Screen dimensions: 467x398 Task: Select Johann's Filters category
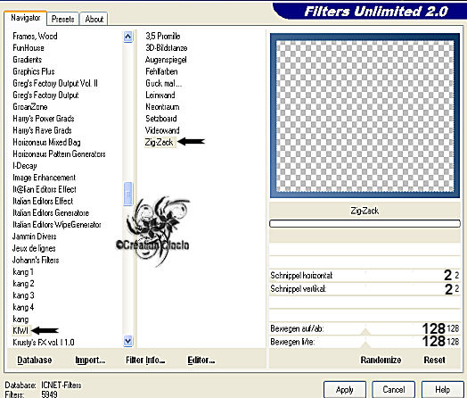click(36, 260)
